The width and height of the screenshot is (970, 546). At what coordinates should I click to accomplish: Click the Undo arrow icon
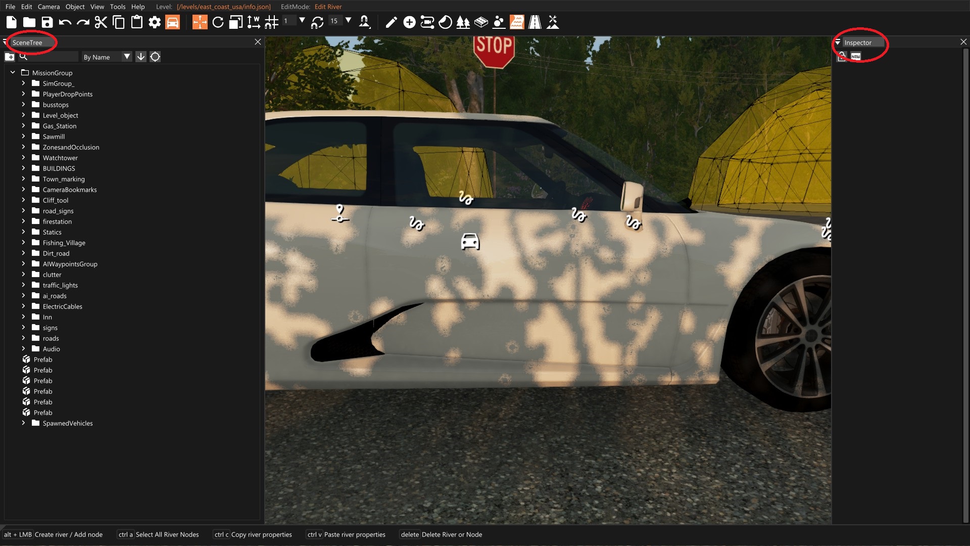[x=65, y=22]
